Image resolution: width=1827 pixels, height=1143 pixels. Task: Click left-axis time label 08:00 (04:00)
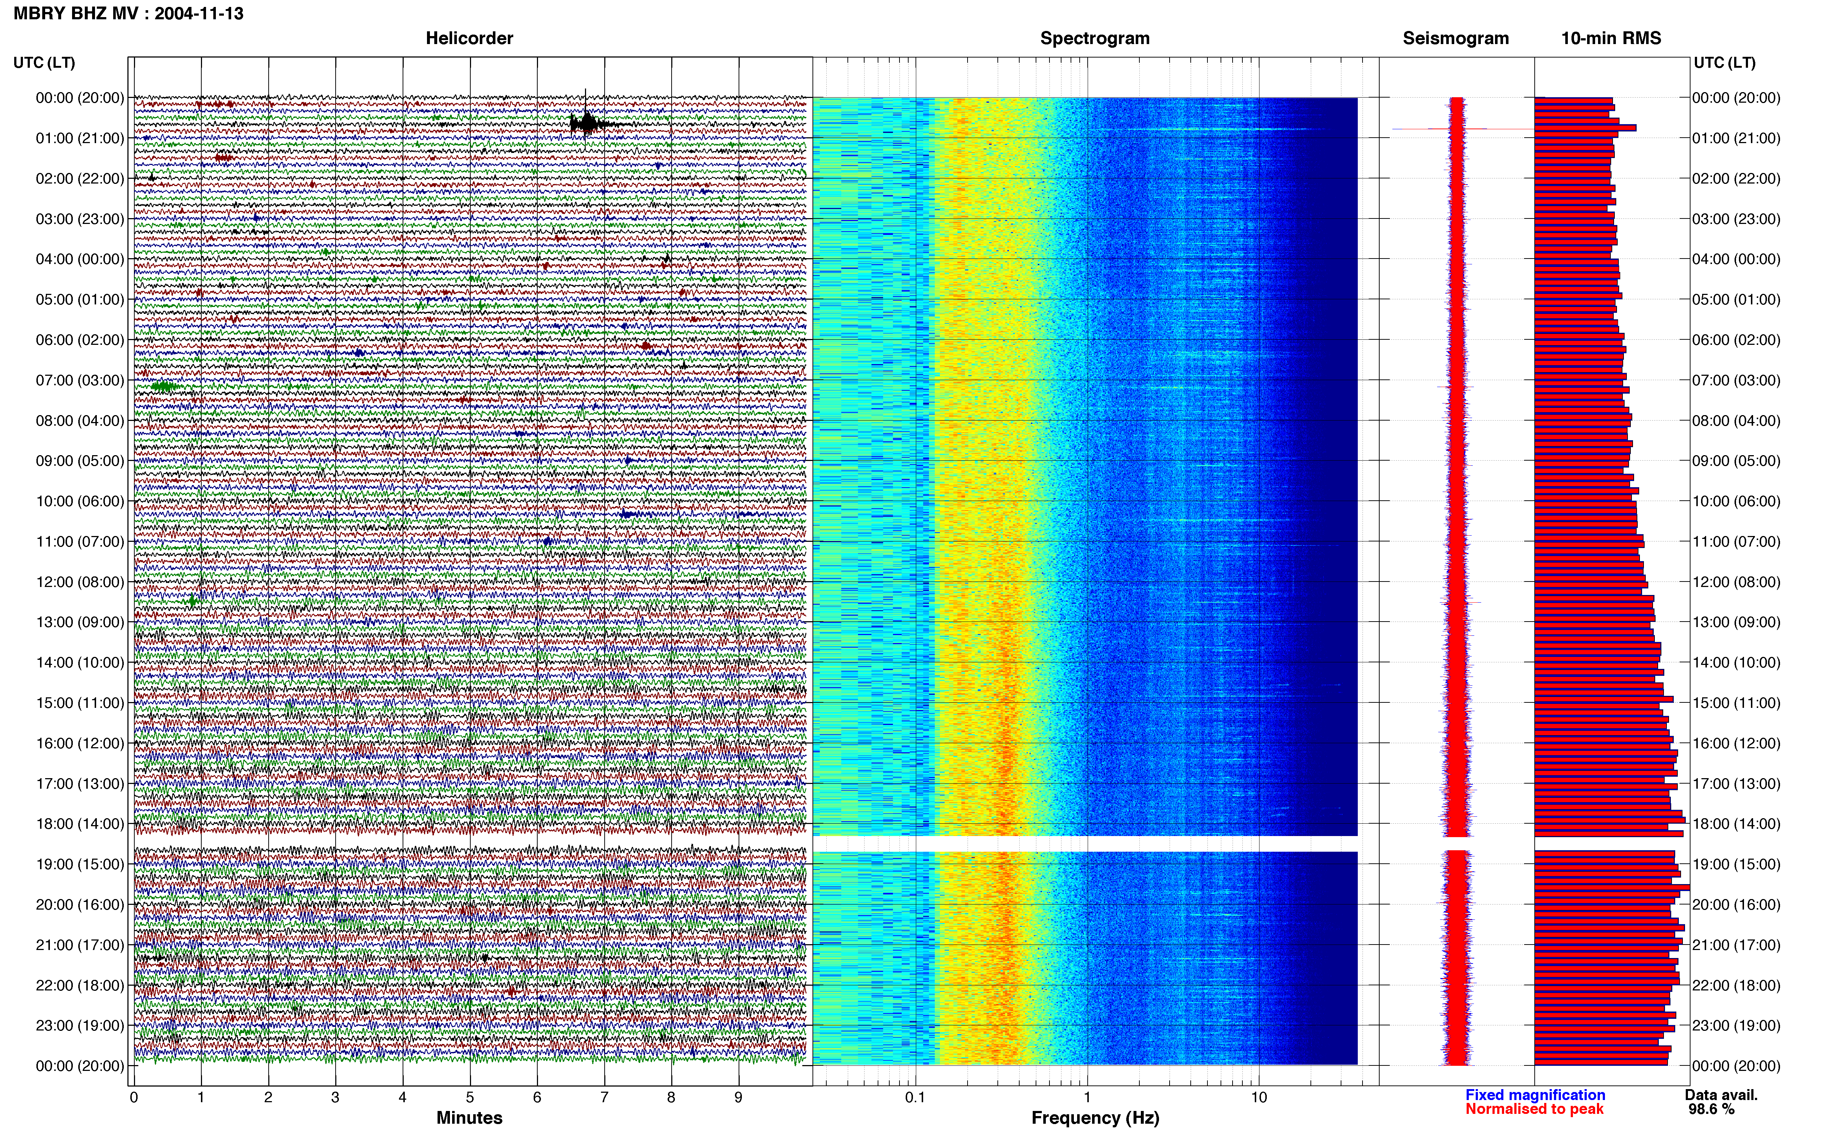point(79,420)
